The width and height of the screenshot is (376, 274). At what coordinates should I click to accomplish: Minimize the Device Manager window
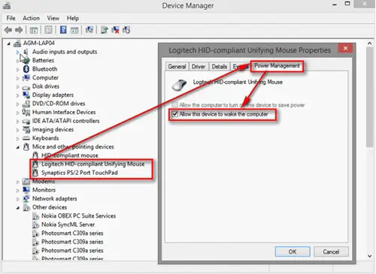335,5
